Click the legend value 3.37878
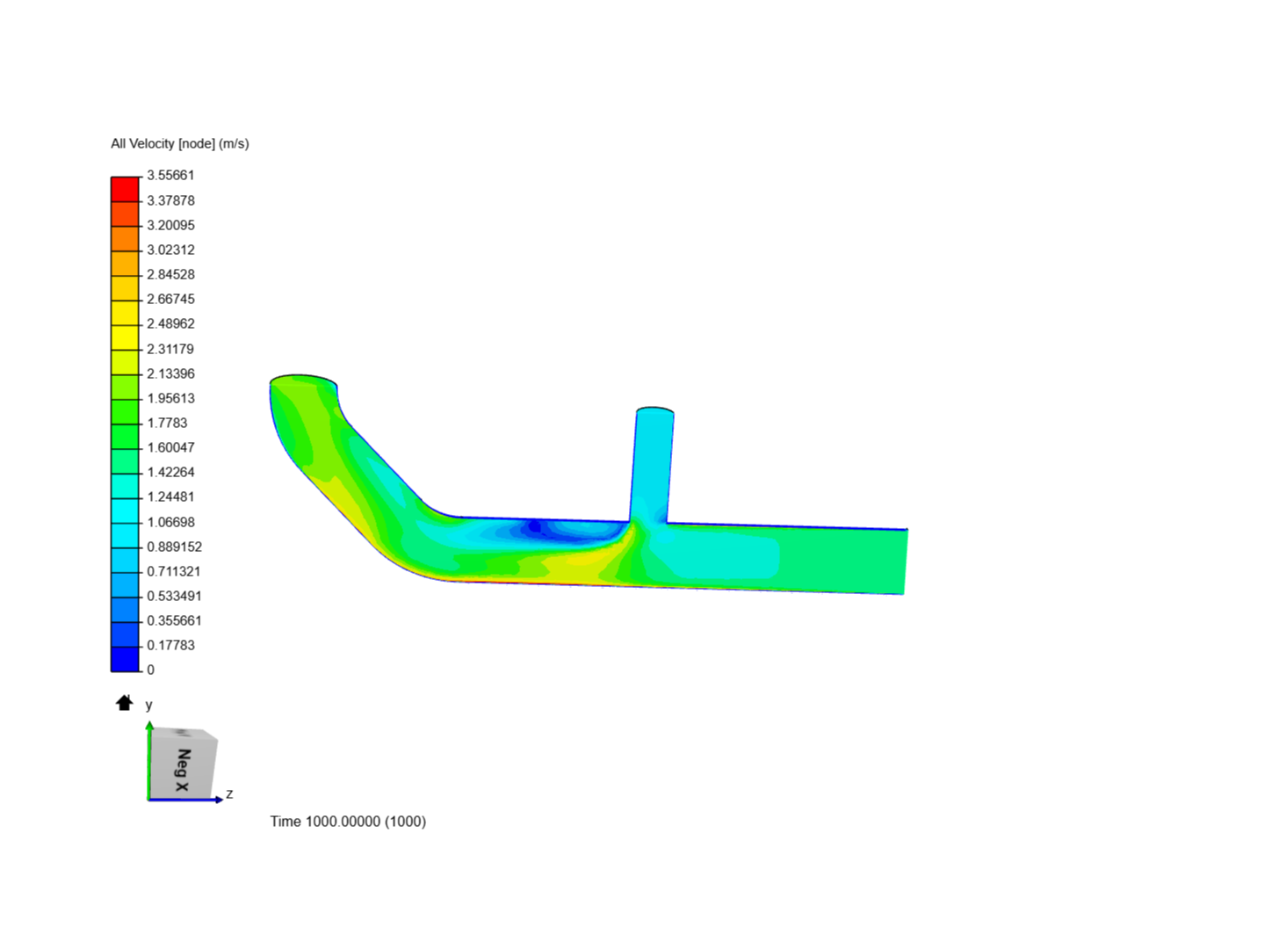Viewport: 1265px width, 949px height. point(170,200)
